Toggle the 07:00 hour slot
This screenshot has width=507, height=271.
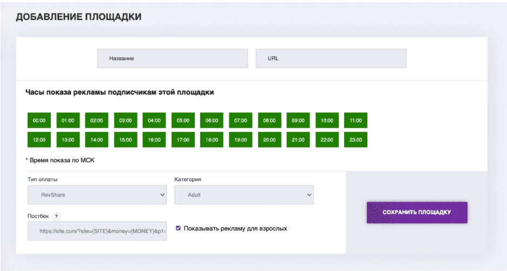[241, 120]
